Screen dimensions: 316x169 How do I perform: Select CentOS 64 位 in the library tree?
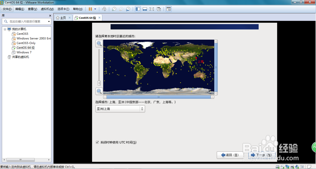point(26,48)
